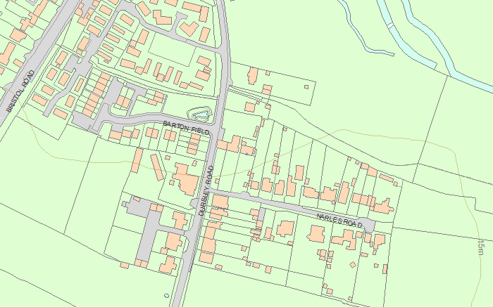The image size is (493, 307).
Task: Click the Dursley Road street label
Action: click(x=206, y=190)
